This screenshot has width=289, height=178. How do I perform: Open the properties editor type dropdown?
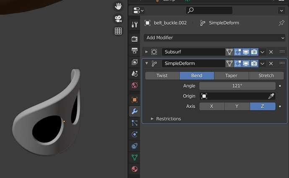138,10
